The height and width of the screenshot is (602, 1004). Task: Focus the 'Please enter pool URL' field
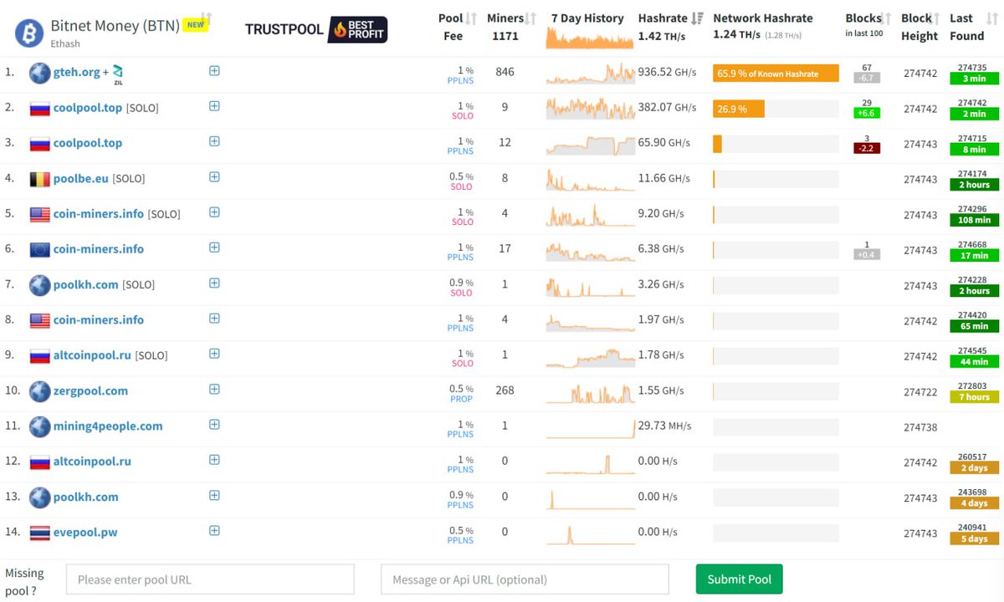click(x=210, y=579)
